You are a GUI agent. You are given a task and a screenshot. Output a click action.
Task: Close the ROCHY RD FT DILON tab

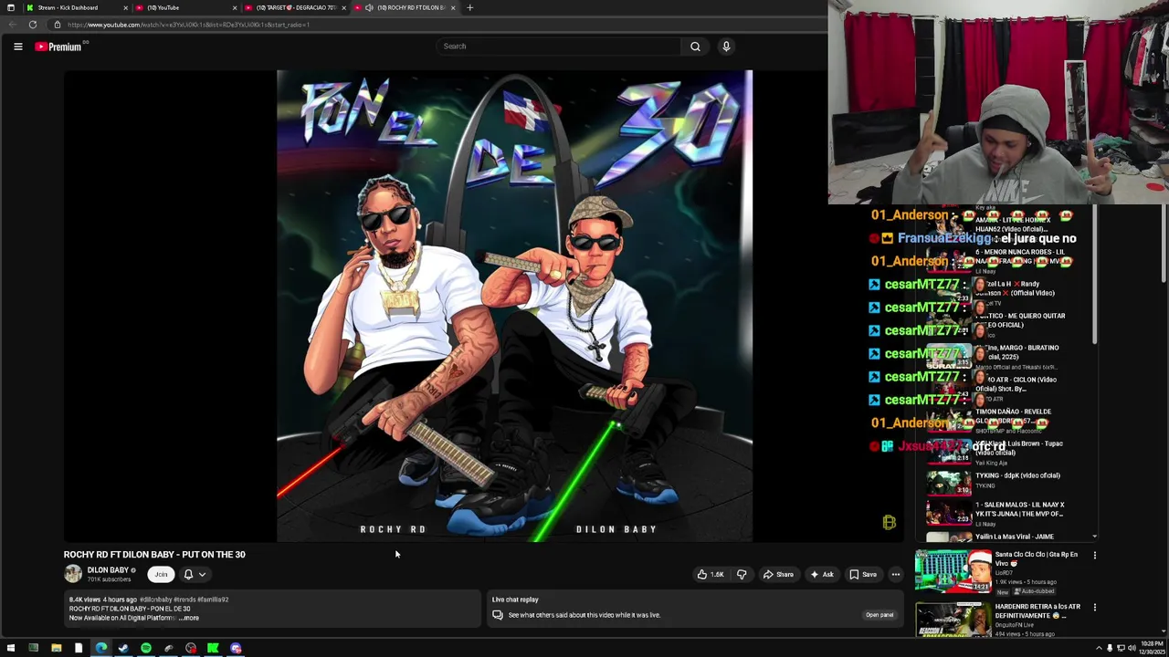coord(454,7)
